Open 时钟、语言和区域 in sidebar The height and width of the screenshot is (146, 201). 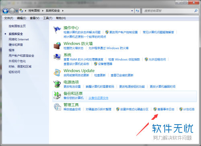click(x=20, y=67)
